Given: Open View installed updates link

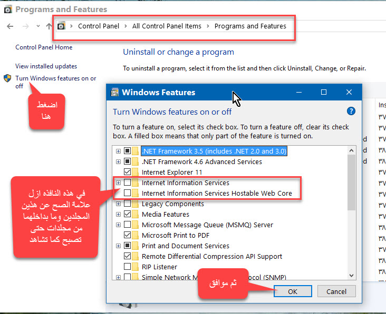Looking at the screenshot, I should 46,66.
